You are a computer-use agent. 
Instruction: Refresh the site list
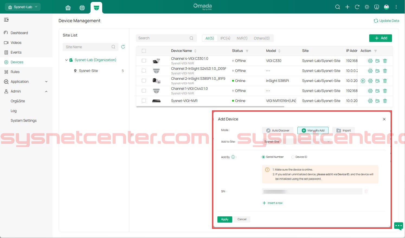[123, 47]
